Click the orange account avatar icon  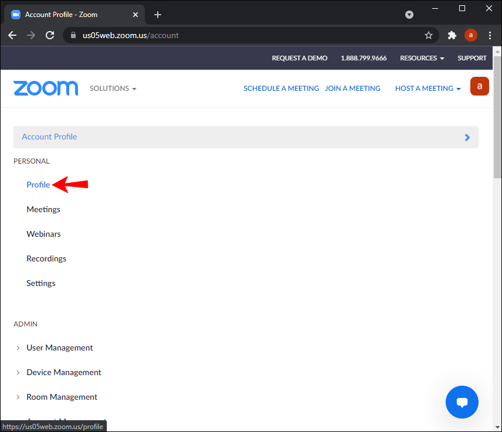click(479, 86)
